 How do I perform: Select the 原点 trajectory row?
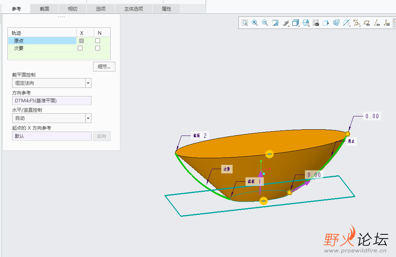point(42,41)
